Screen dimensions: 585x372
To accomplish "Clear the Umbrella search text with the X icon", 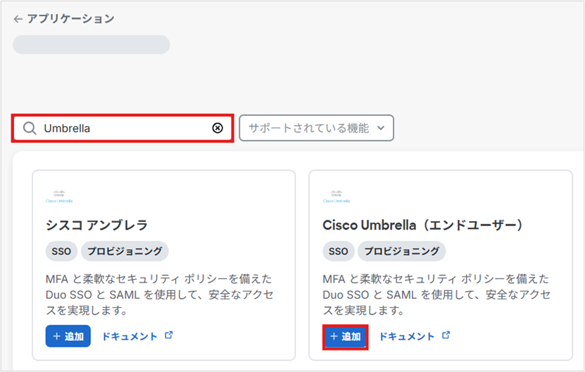I will [x=218, y=128].
